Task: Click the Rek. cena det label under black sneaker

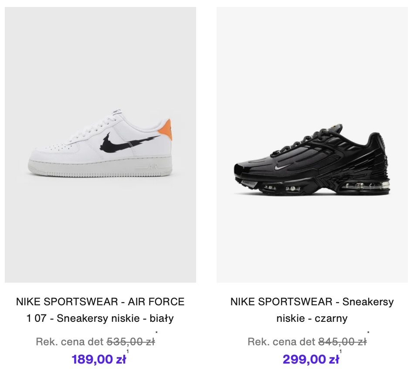Action: click(x=282, y=342)
